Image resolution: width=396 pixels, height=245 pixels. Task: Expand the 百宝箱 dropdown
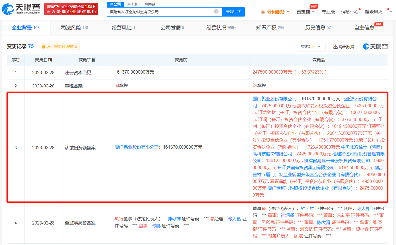coord(313,12)
